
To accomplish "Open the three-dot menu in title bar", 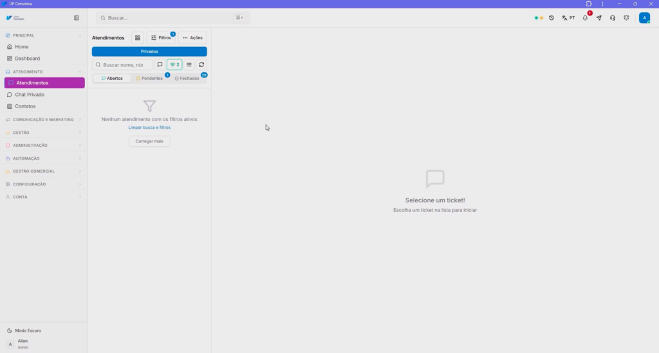I will 602,4.
